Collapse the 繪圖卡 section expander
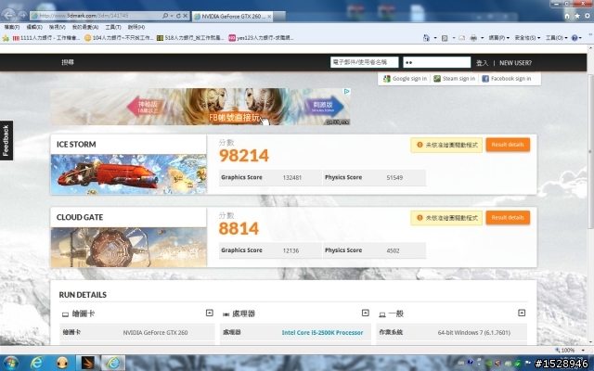The image size is (594, 371). pos(210,313)
